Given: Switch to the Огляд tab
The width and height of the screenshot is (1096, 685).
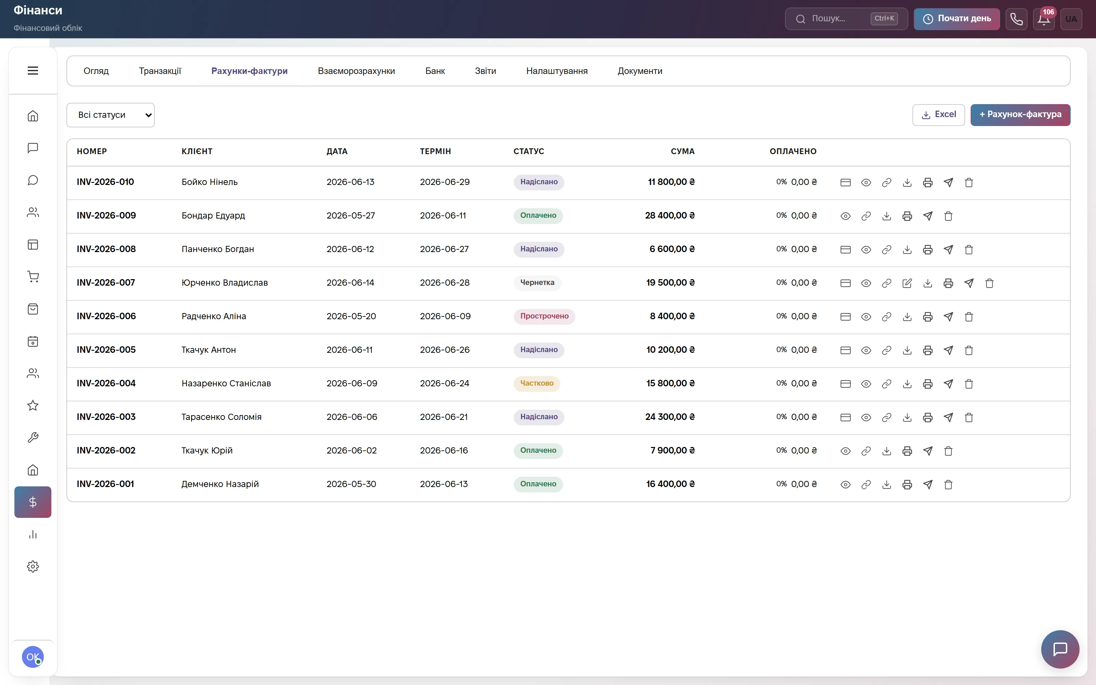Looking at the screenshot, I should click(96, 71).
